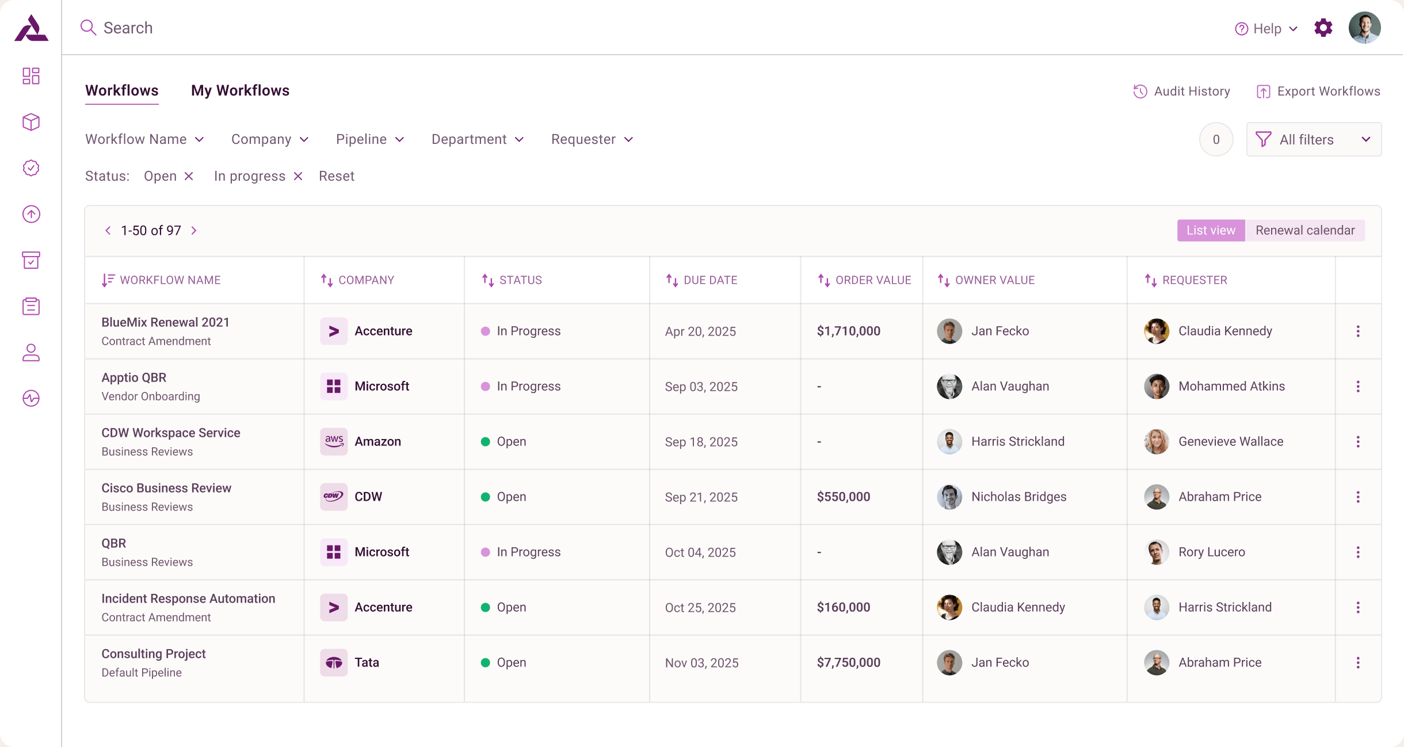Open the clipboard list icon in sidebar
Image resolution: width=1404 pixels, height=747 pixels.
tap(31, 306)
